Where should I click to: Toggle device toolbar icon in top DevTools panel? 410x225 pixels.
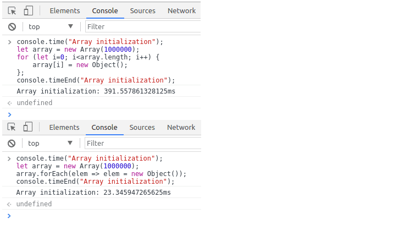point(29,10)
